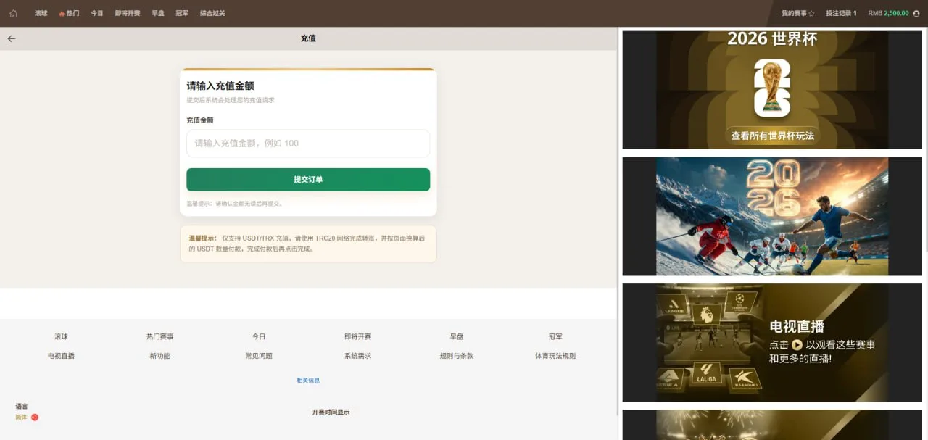Switch to 早盘 in the top navigation
The width and height of the screenshot is (928, 440).
pos(158,13)
